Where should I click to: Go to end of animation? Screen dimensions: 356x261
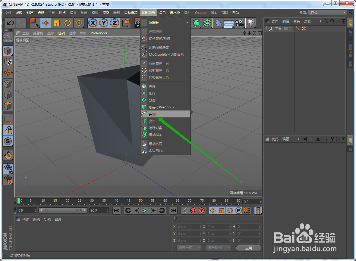[173, 211]
